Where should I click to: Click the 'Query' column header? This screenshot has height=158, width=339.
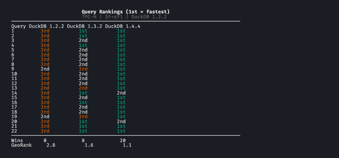[19, 26]
